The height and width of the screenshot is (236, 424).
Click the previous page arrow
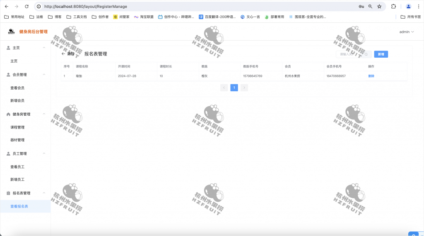224,88
